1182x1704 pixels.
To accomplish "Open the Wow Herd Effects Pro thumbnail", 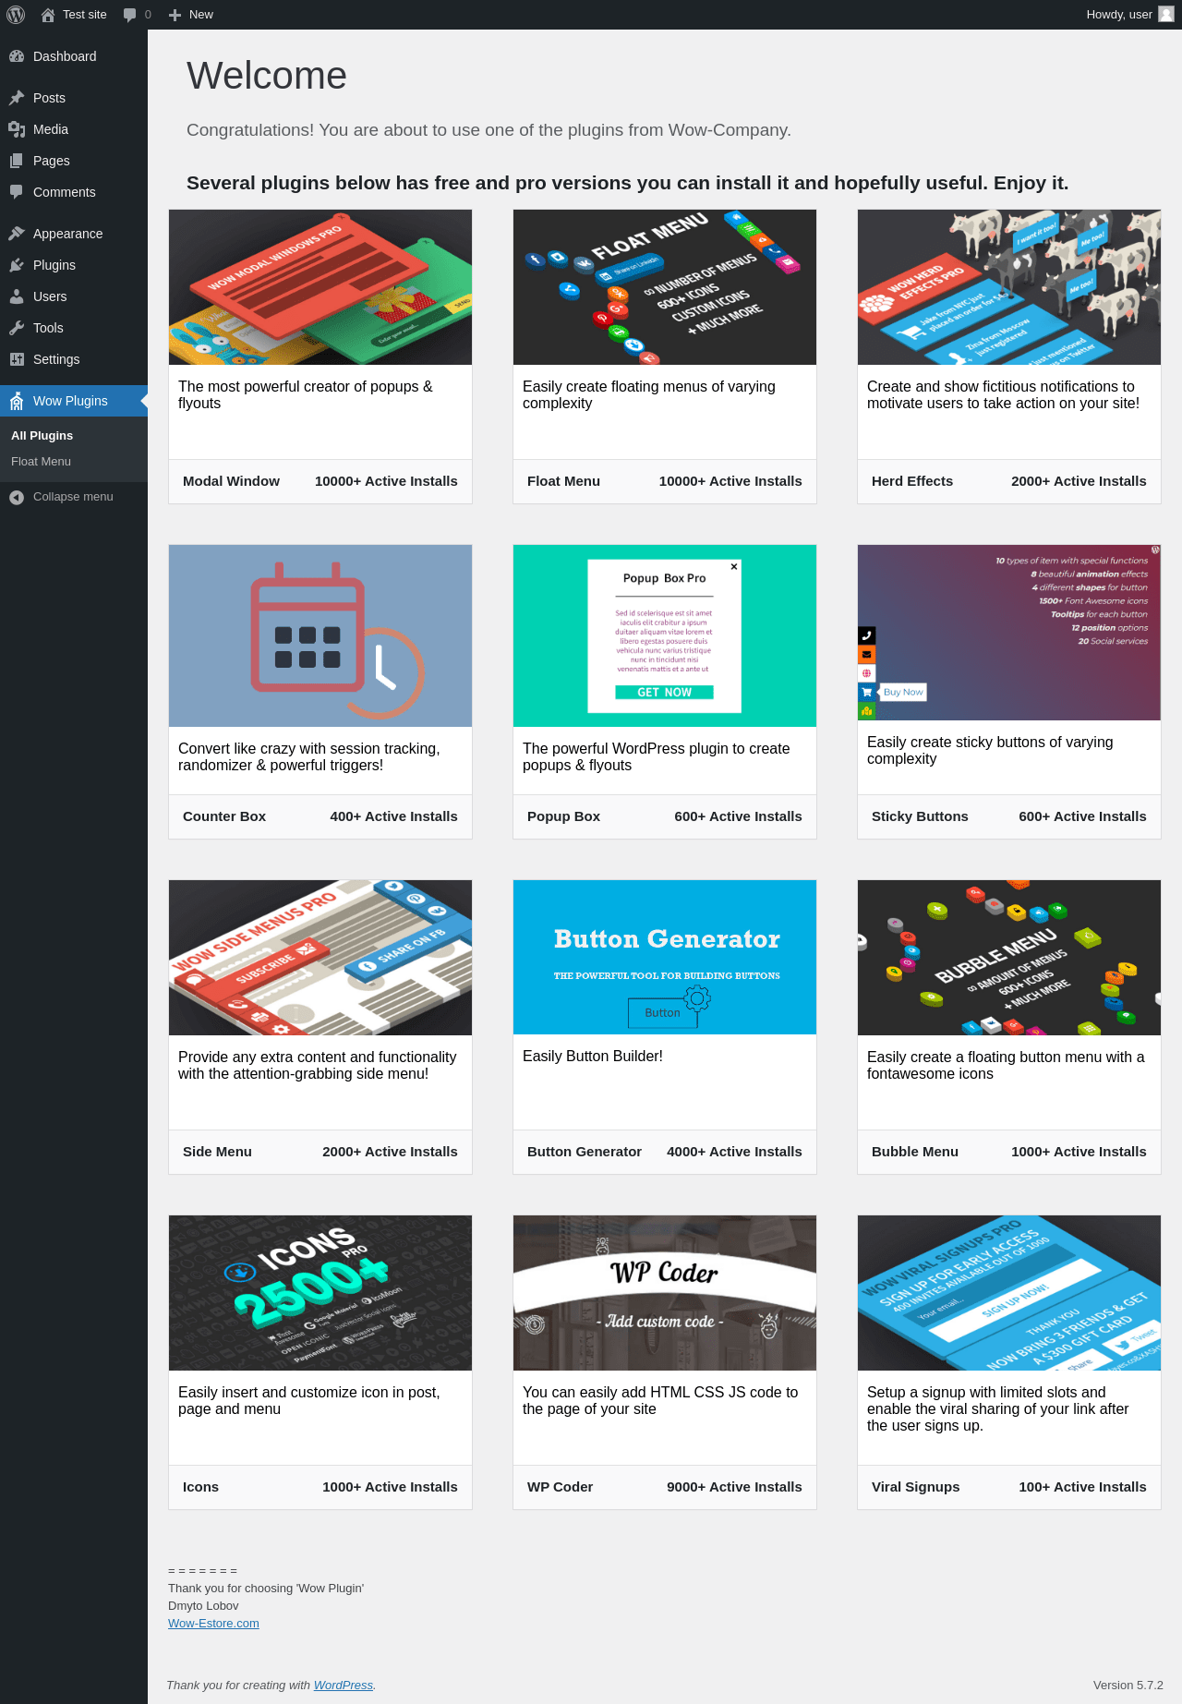I will point(1009,287).
